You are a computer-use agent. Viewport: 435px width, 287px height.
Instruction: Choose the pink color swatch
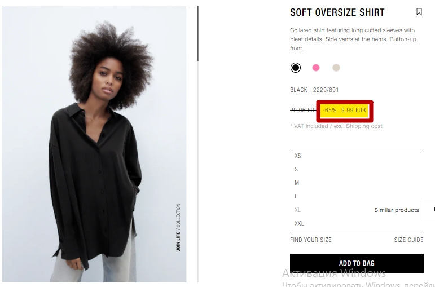pyautogui.click(x=316, y=68)
